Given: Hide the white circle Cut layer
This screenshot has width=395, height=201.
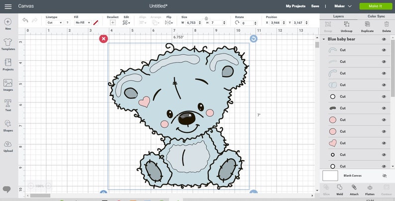Looking at the screenshot, I should pyautogui.click(x=384, y=97).
